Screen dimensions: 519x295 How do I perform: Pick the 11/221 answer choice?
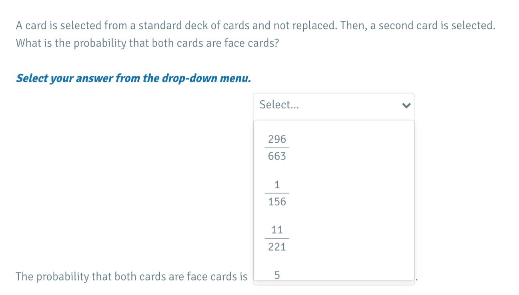(277, 239)
